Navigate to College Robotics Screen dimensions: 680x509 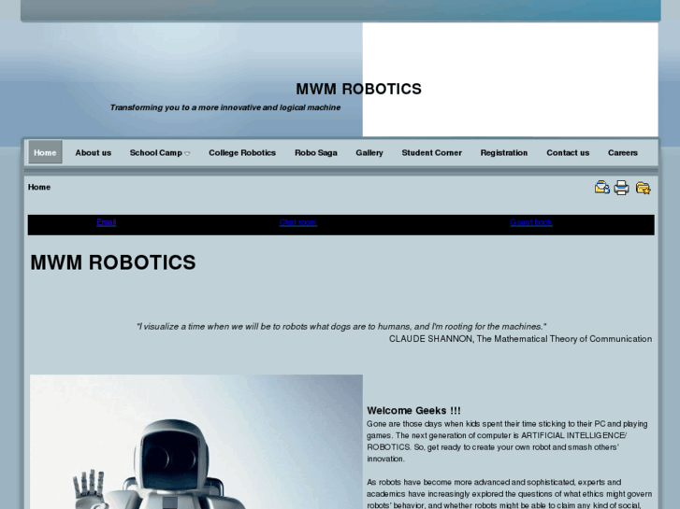(x=242, y=152)
